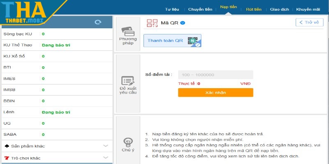Click the Chú ý lightbulb icon
The width and height of the screenshot is (329, 164).
(128, 142)
